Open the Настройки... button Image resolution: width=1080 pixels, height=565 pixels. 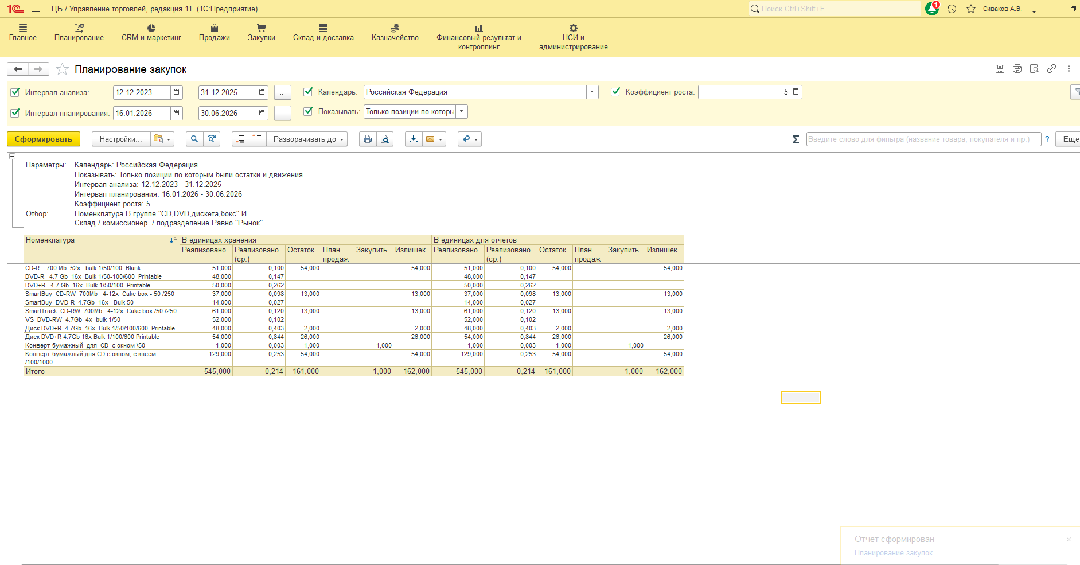point(120,139)
